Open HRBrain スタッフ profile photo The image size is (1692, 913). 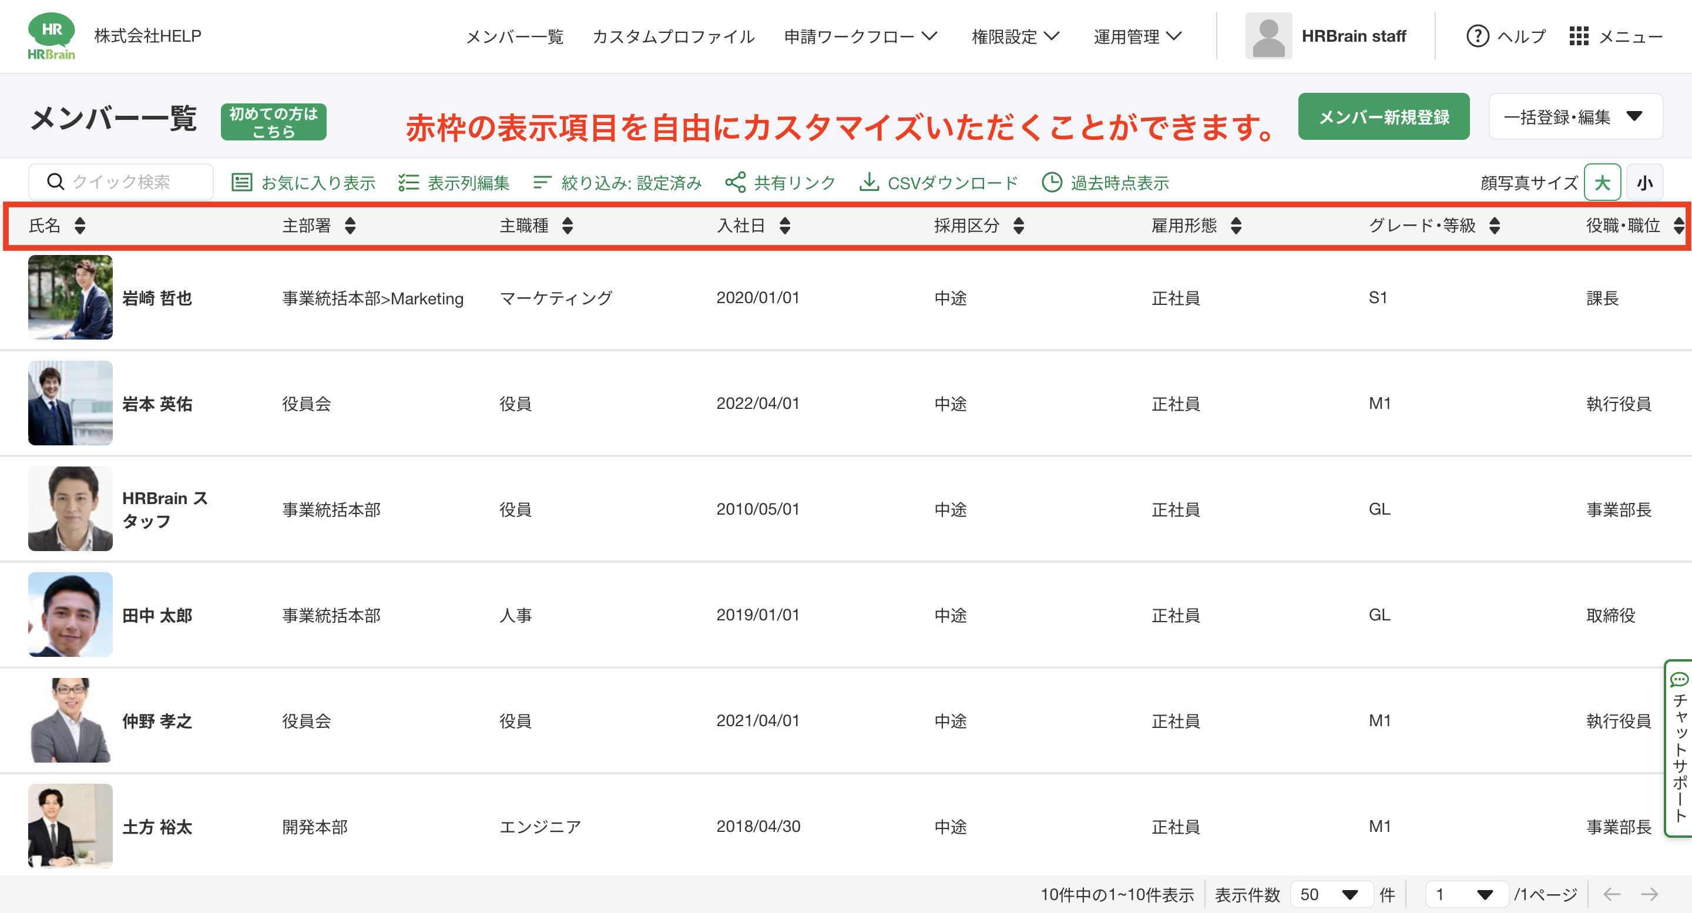click(70, 509)
